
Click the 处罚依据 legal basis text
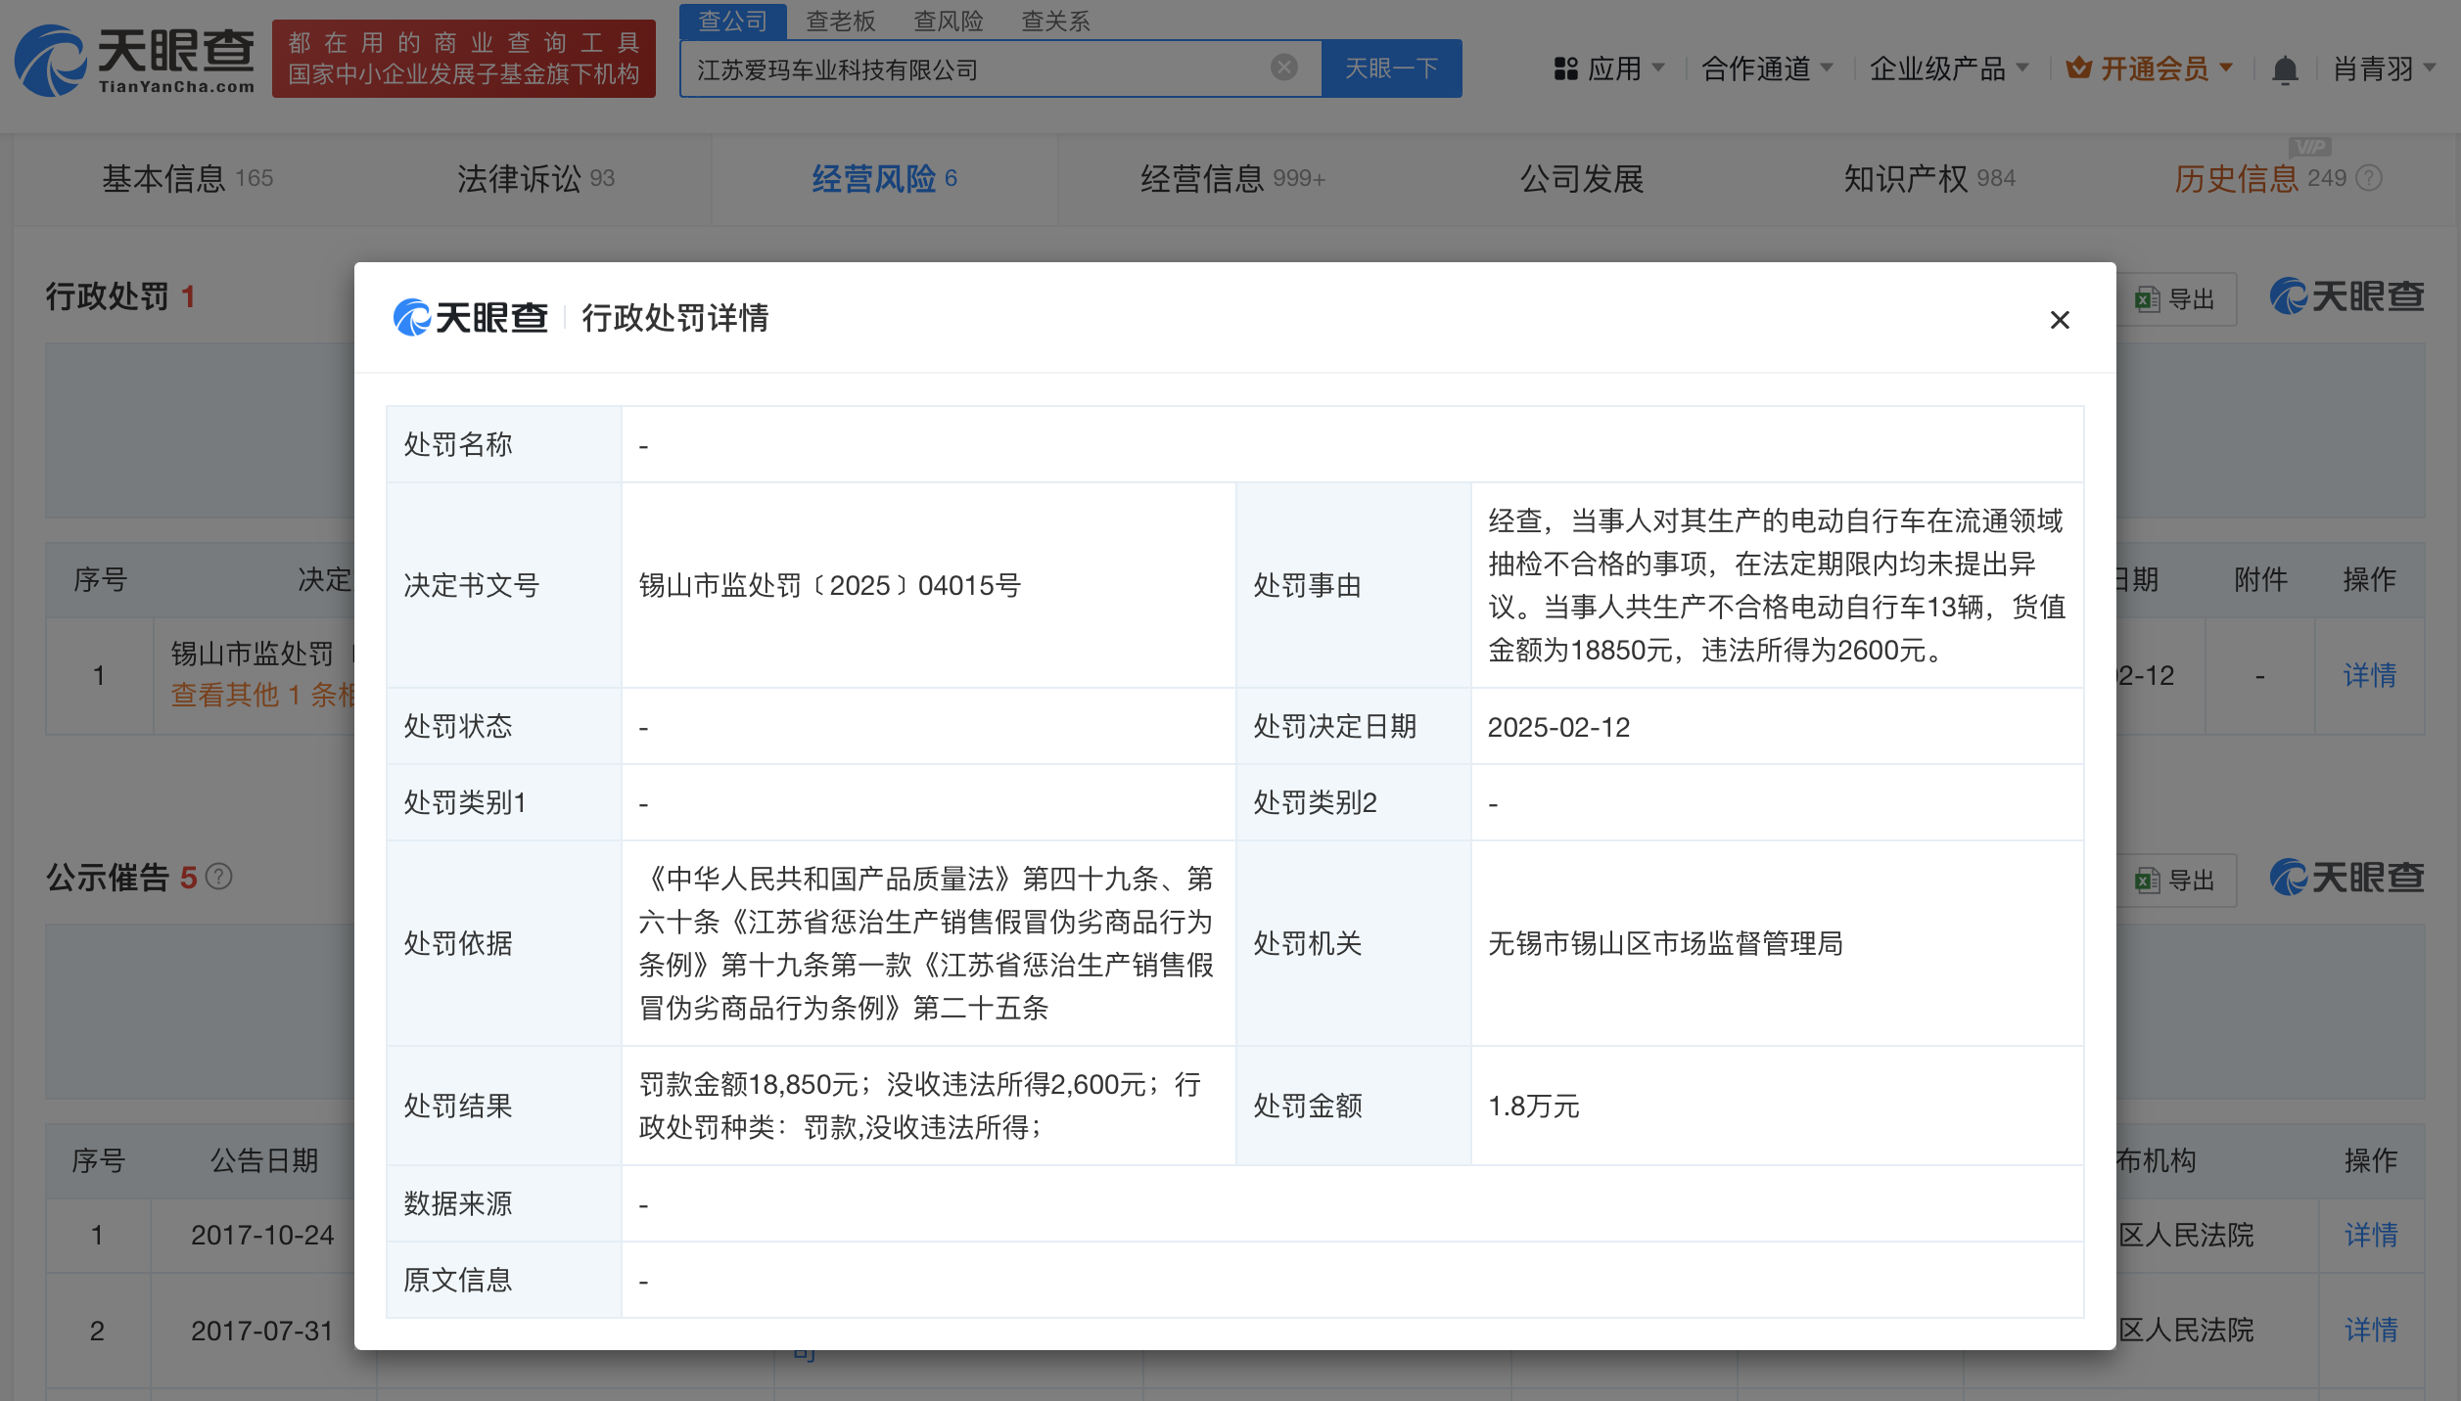coord(926,943)
